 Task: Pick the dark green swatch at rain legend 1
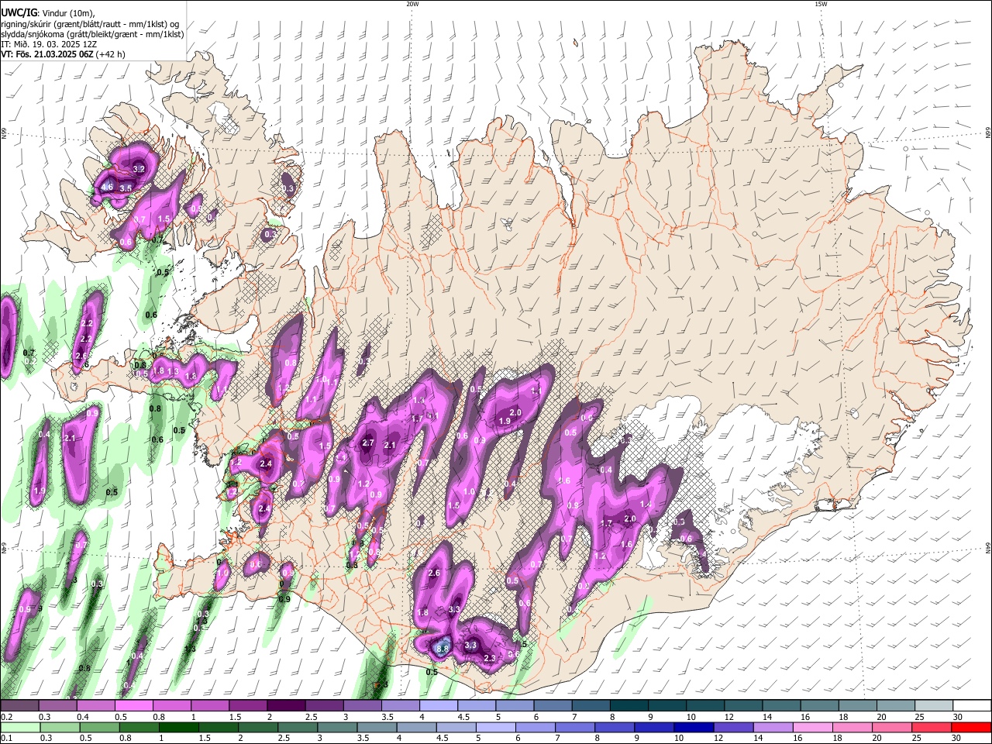(178, 727)
